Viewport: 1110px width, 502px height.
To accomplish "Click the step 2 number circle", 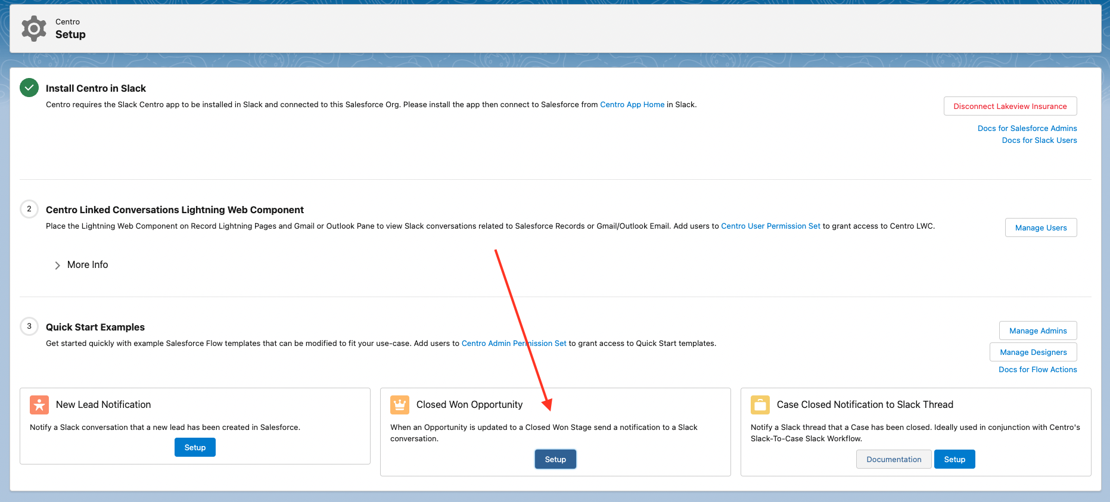I will pos(29,209).
